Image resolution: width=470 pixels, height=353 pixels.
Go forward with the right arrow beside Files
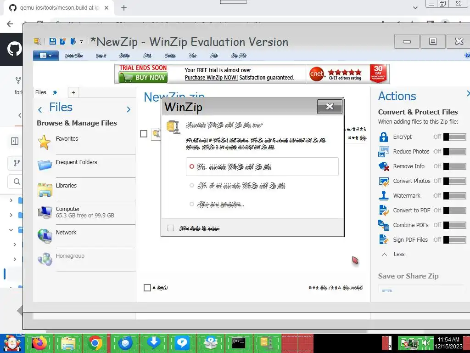point(129,109)
